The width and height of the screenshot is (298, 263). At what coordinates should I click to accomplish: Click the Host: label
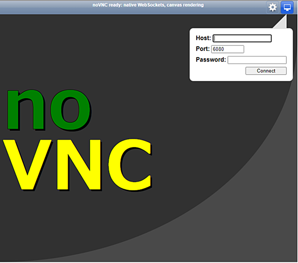click(203, 38)
